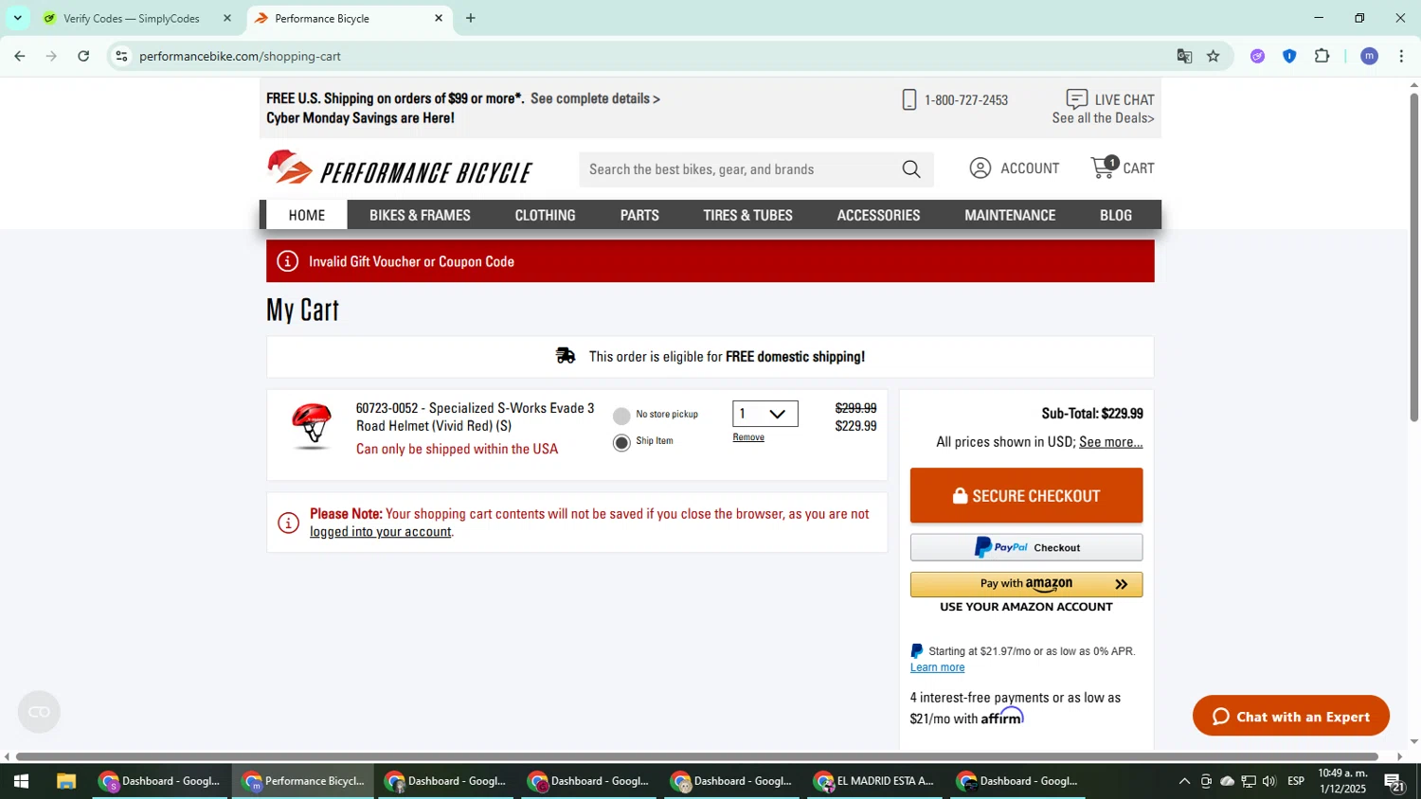Viewport: 1421px width, 799px height.
Task: Click See more currency link
Action: [x=1111, y=442]
